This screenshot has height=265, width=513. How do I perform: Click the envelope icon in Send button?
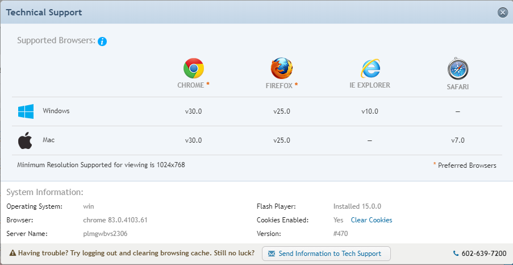pos(272,254)
